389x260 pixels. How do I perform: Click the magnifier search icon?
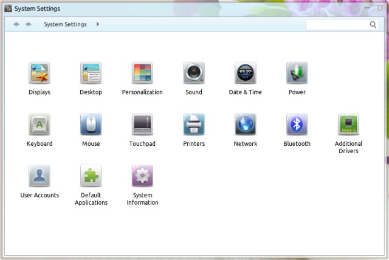pyautogui.click(x=373, y=24)
